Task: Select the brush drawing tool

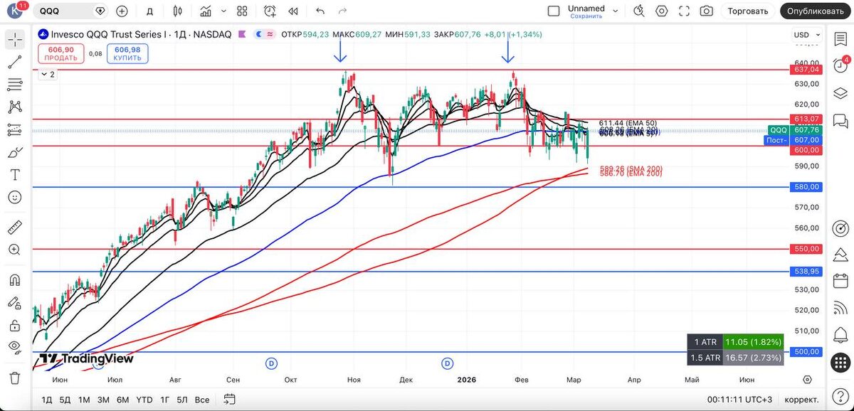Action: 15,152
